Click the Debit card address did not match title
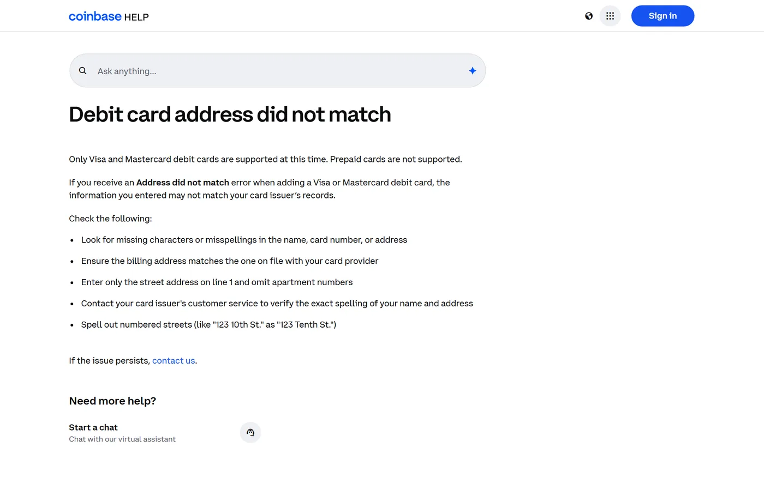The width and height of the screenshot is (764, 477). coord(230,114)
